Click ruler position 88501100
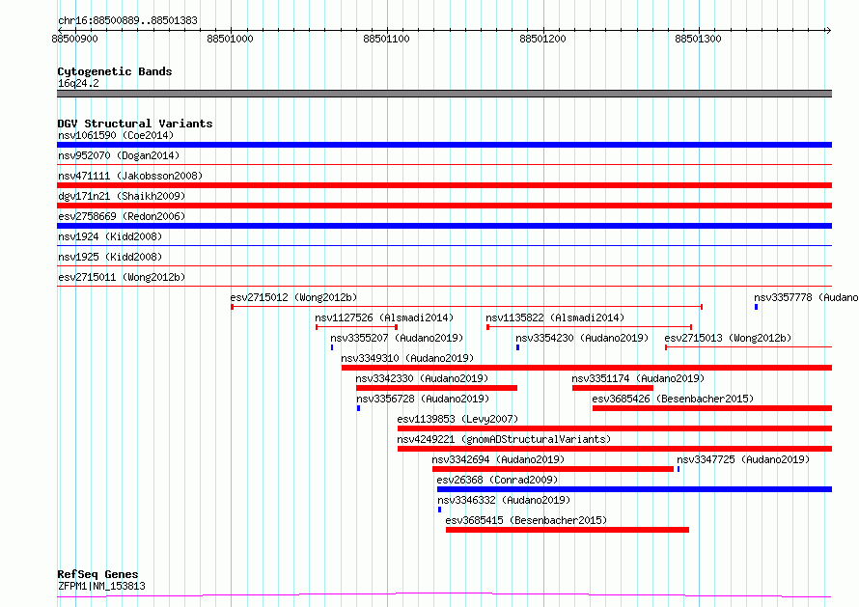Screen dimensions: 859x607 (x=386, y=39)
